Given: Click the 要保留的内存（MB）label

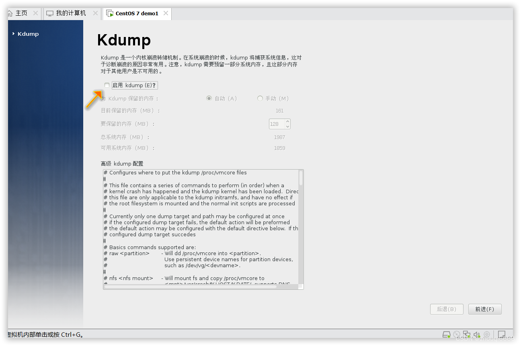Looking at the screenshot, I should pos(127,124).
